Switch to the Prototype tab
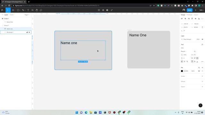Screen dimensions: 205x115 [x=189, y=15]
